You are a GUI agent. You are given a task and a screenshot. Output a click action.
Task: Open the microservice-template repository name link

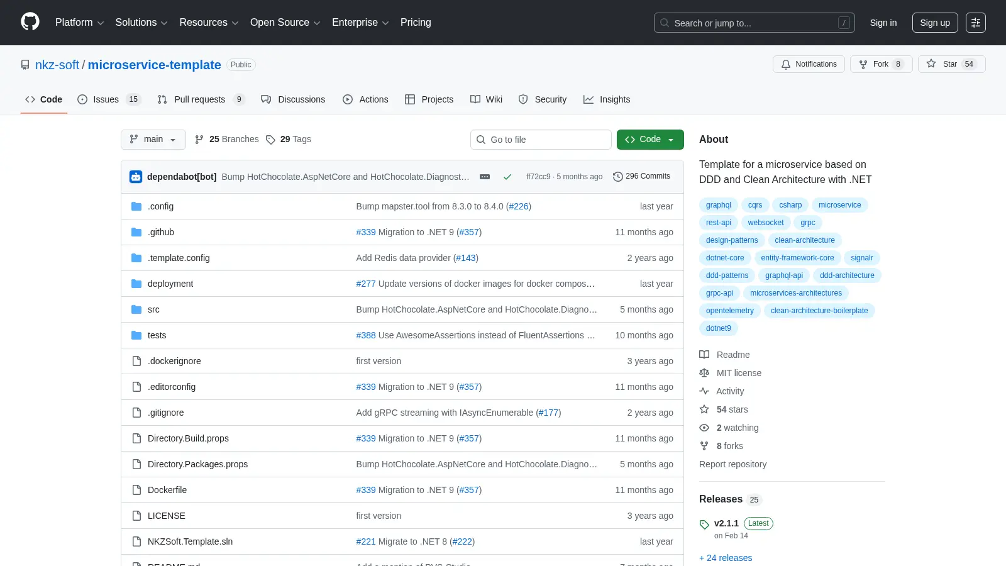[155, 65]
